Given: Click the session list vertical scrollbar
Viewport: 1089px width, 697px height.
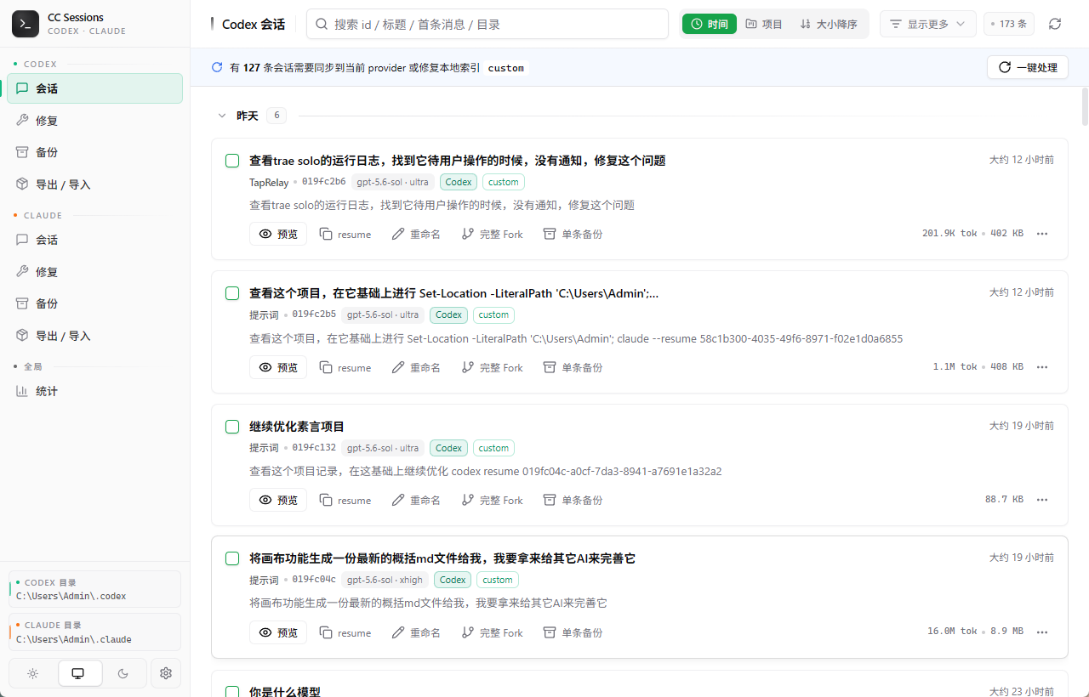Looking at the screenshot, I should pyautogui.click(x=1084, y=106).
